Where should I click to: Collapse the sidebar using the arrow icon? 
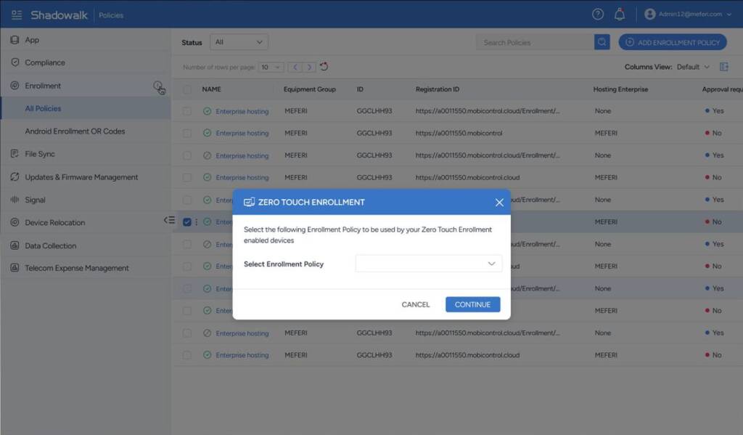(169, 220)
